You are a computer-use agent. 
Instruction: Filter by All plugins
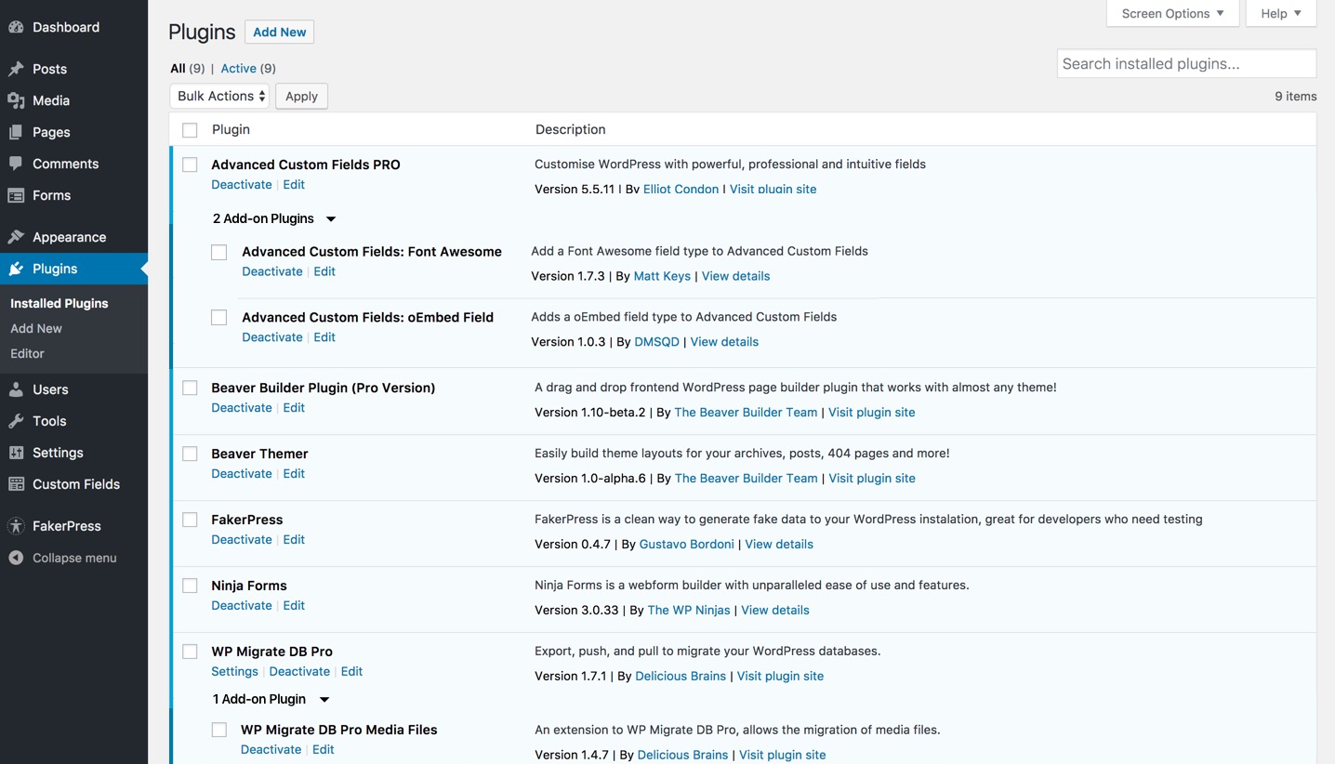click(178, 68)
